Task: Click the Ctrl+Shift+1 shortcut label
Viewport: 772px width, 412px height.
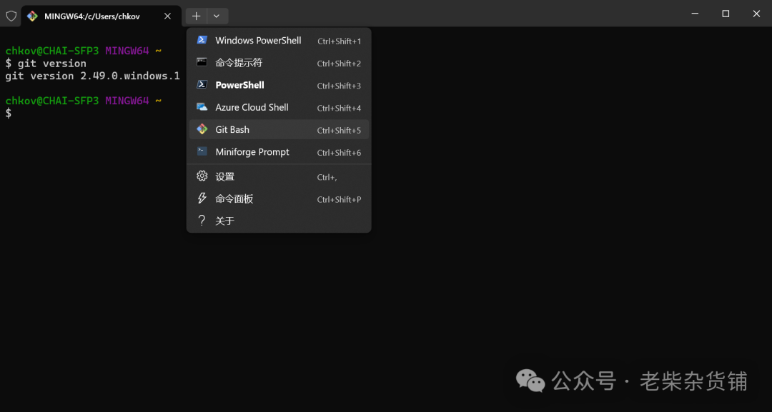Action: point(340,41)
